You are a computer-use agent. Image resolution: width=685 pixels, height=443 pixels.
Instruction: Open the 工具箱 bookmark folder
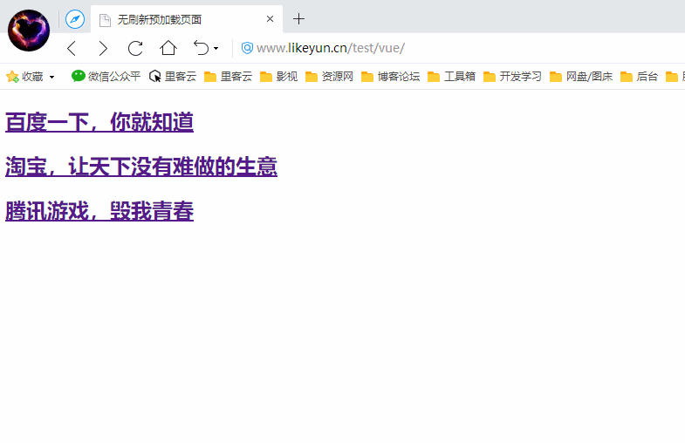coord(451,77)
